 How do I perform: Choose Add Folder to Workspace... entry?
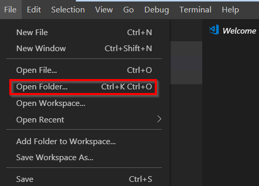tap(84, 142)
